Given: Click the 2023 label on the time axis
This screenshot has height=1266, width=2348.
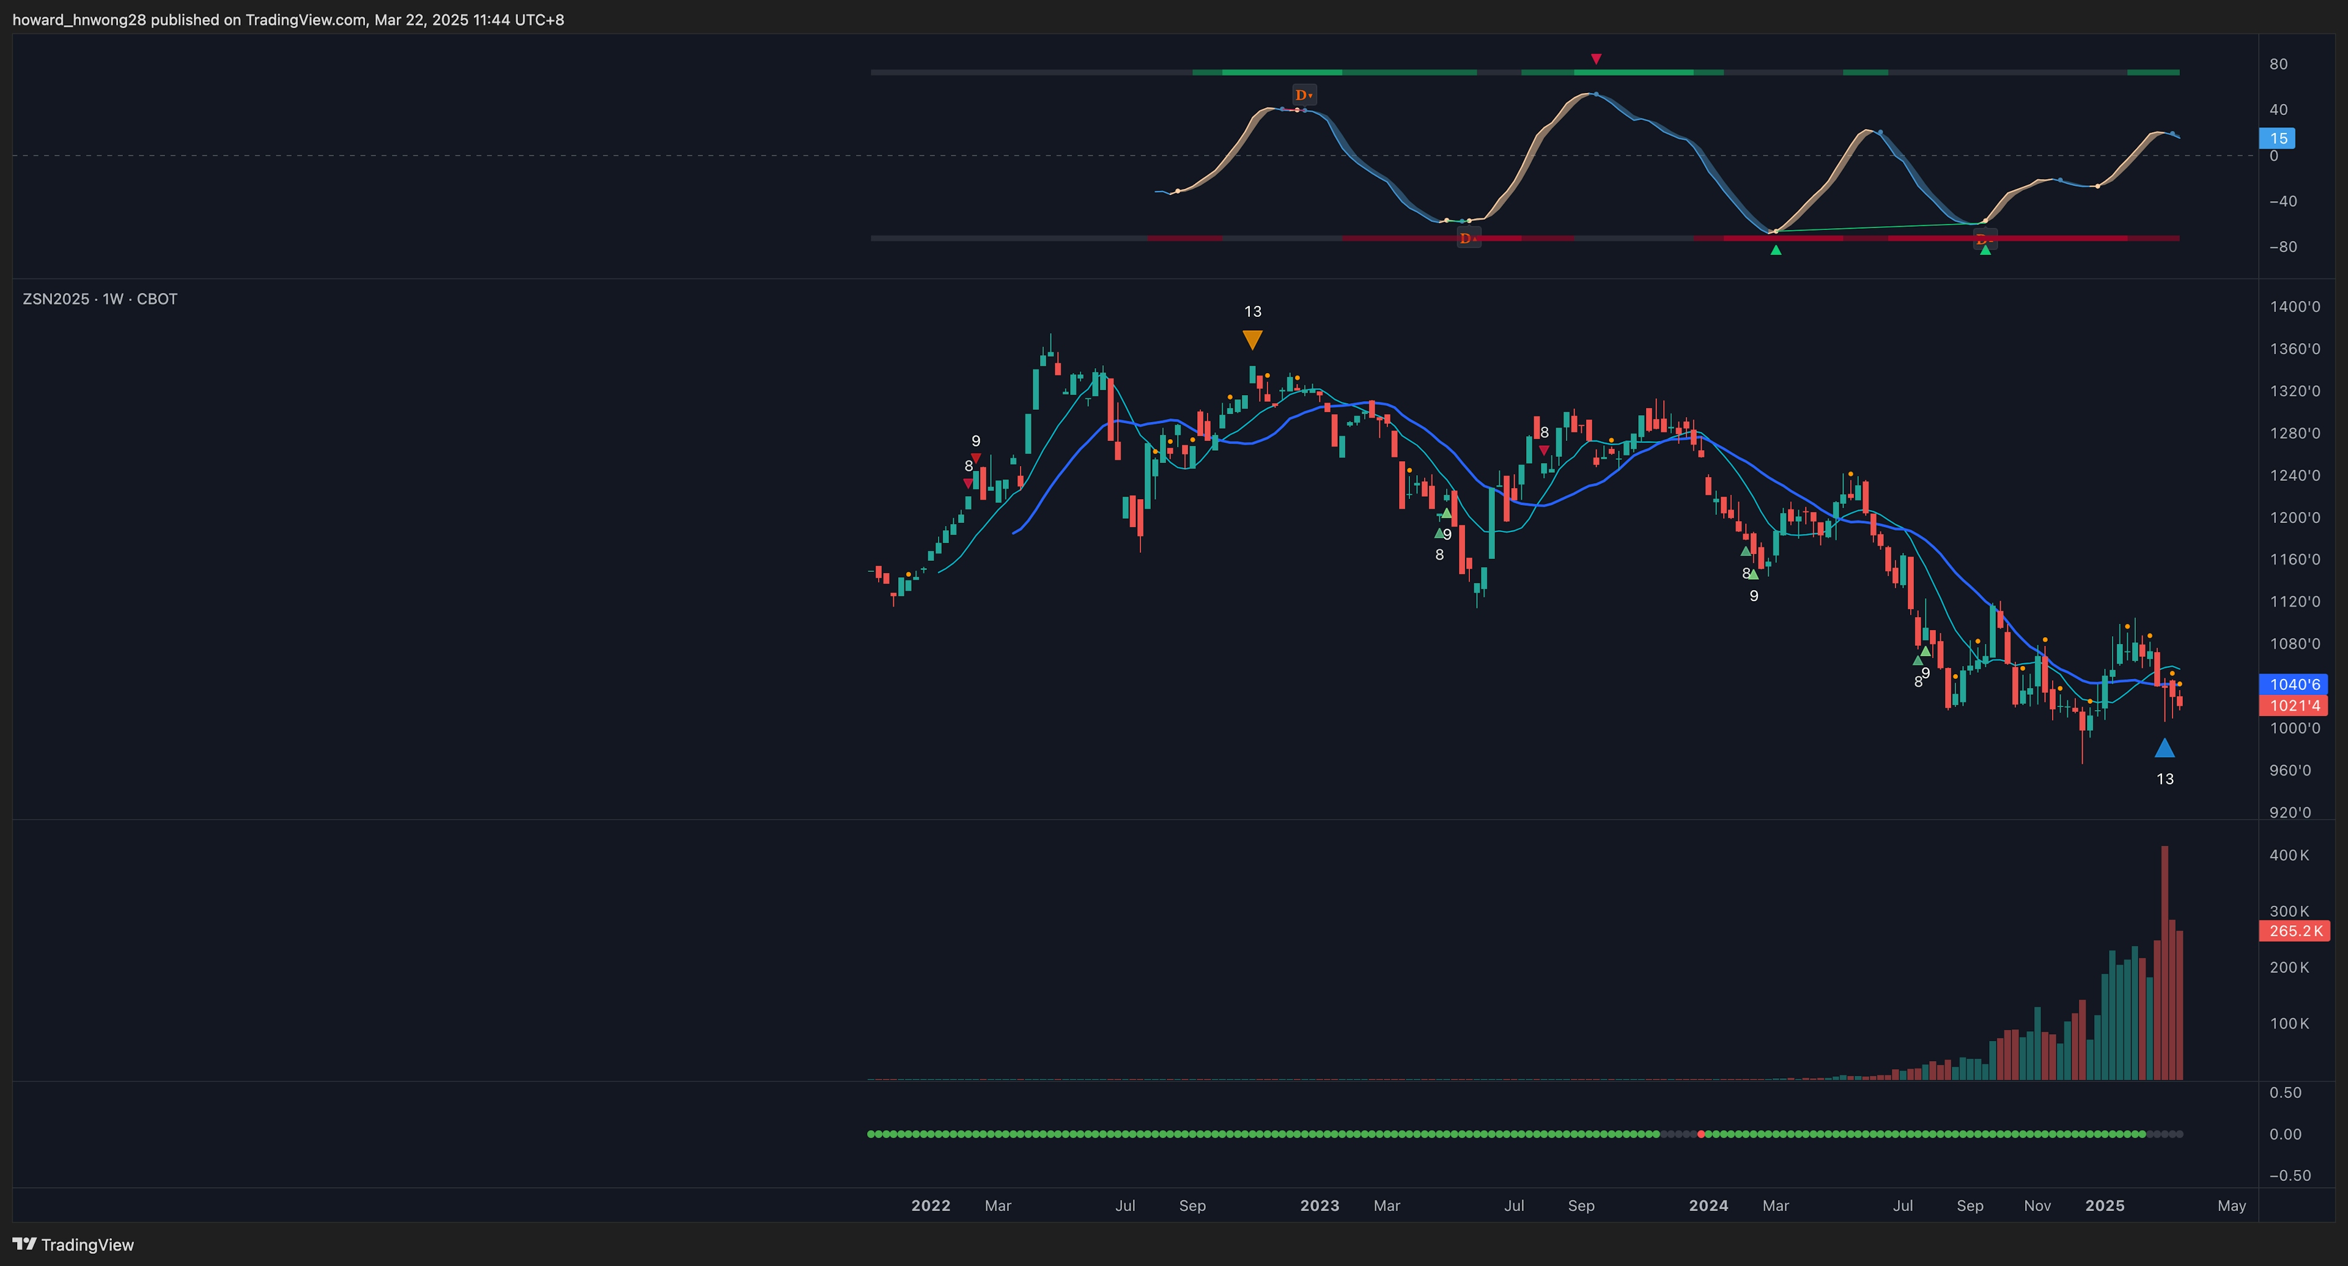Looking at the screenshot, I should coord(1319,1205).
